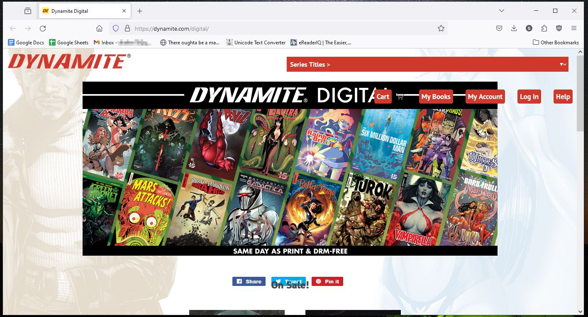Bookmark this page with the star icon

click(441, 28)
